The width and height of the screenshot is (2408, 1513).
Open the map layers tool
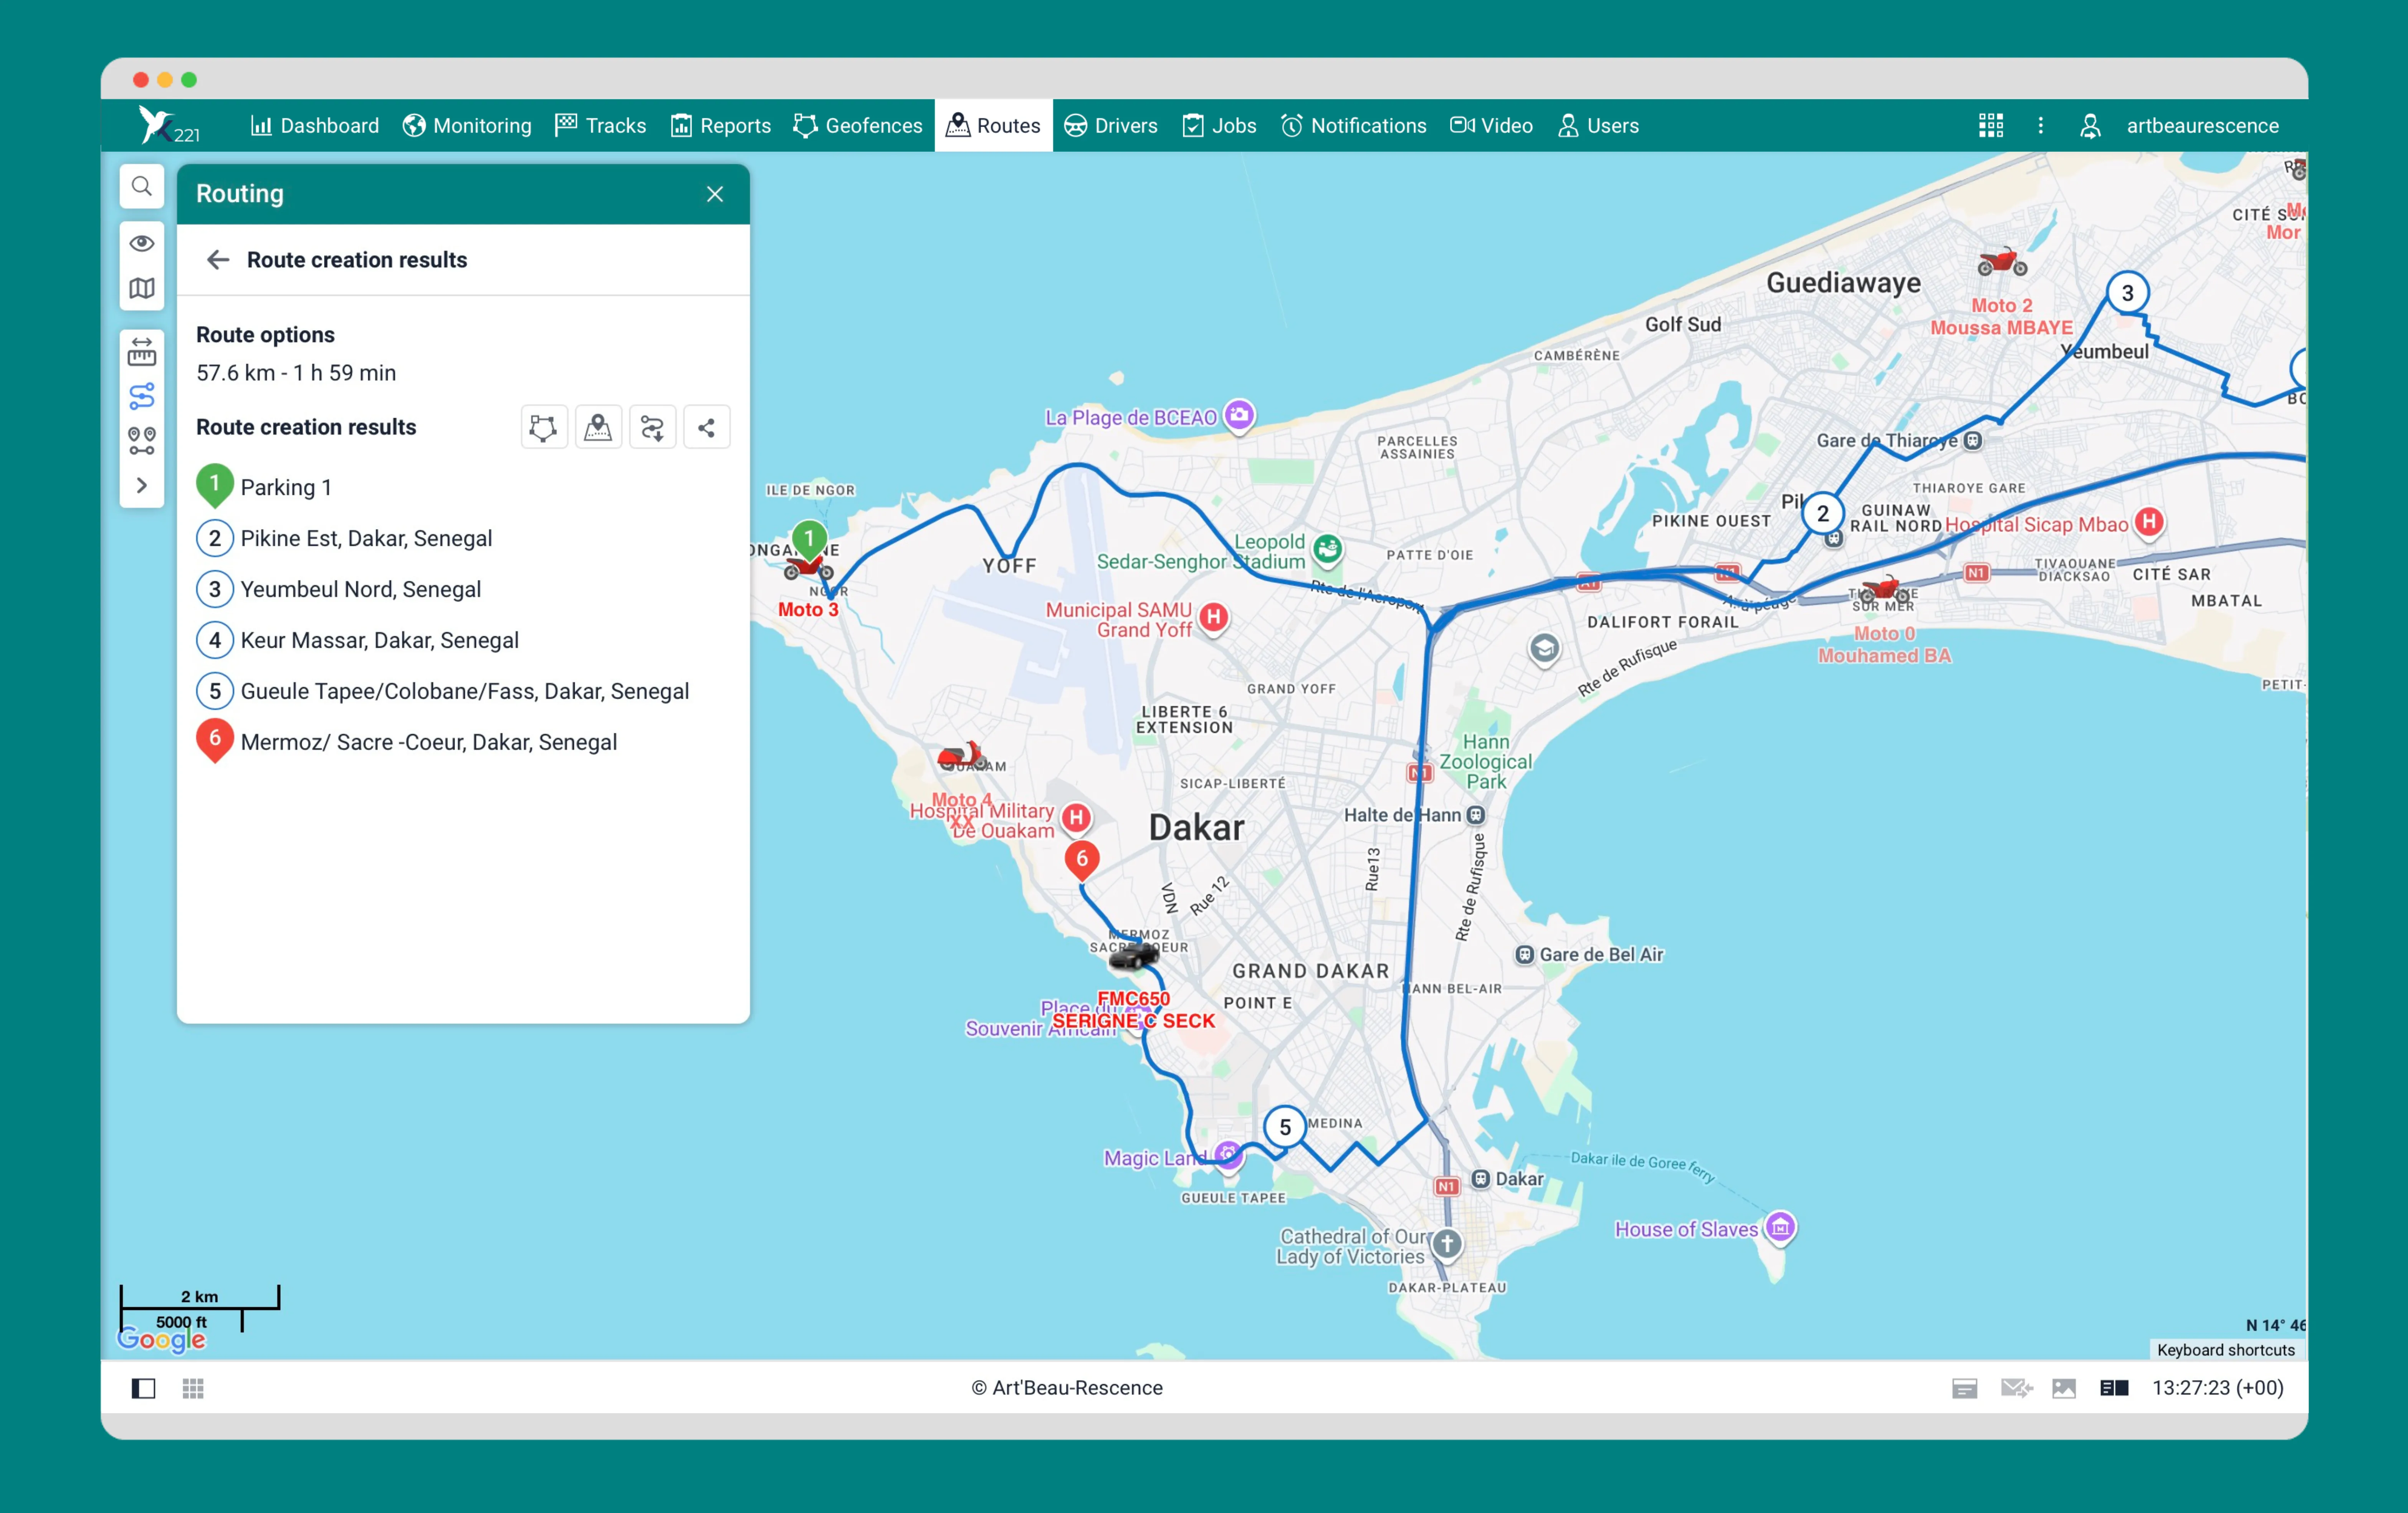[x=142, y=289]
